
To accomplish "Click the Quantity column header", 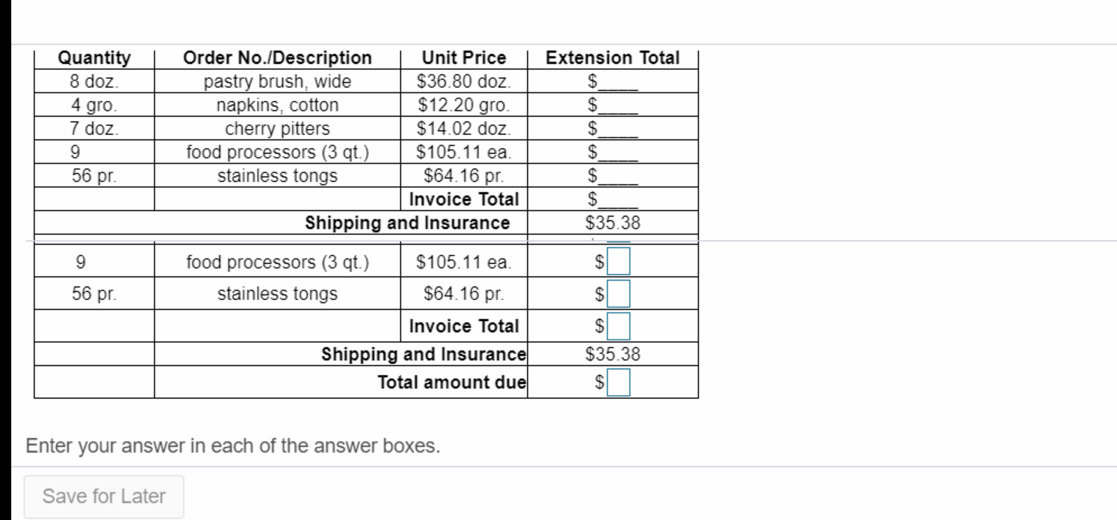I will point(94,58).
